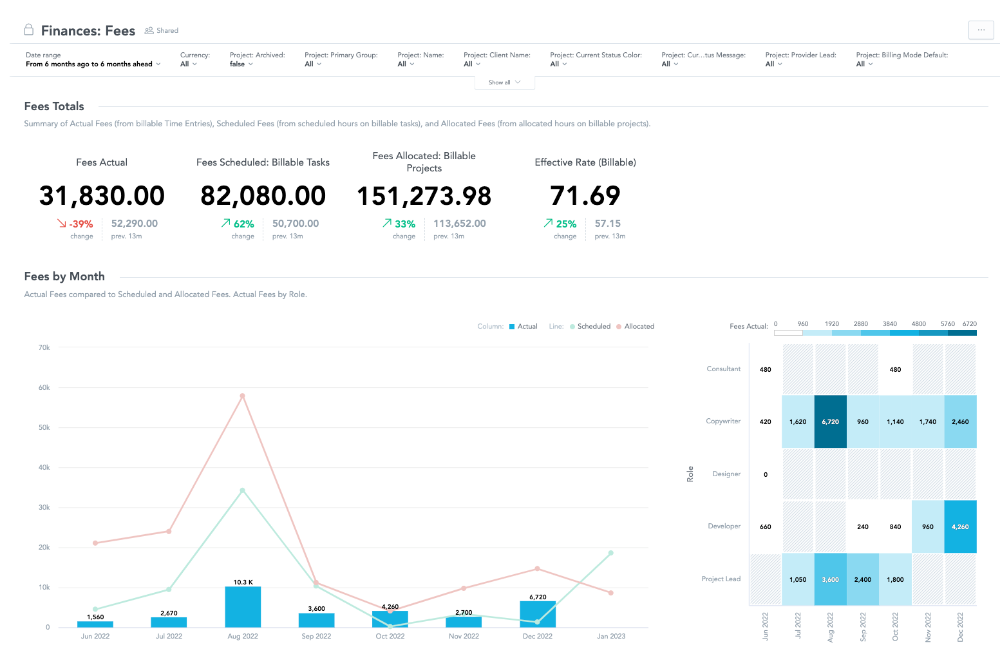Click the Allocated red dot legend icon

point(619,326)
